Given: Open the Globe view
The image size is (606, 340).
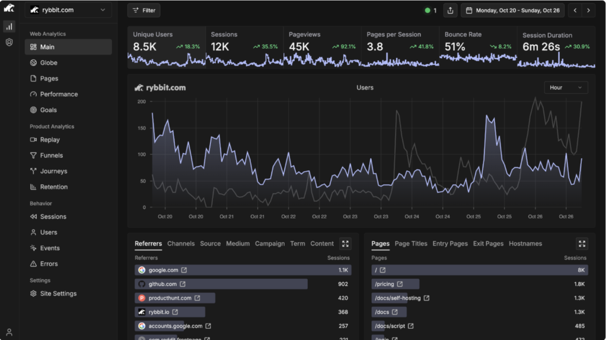Looking at the screenshot, I should click(x=69, y=63).
